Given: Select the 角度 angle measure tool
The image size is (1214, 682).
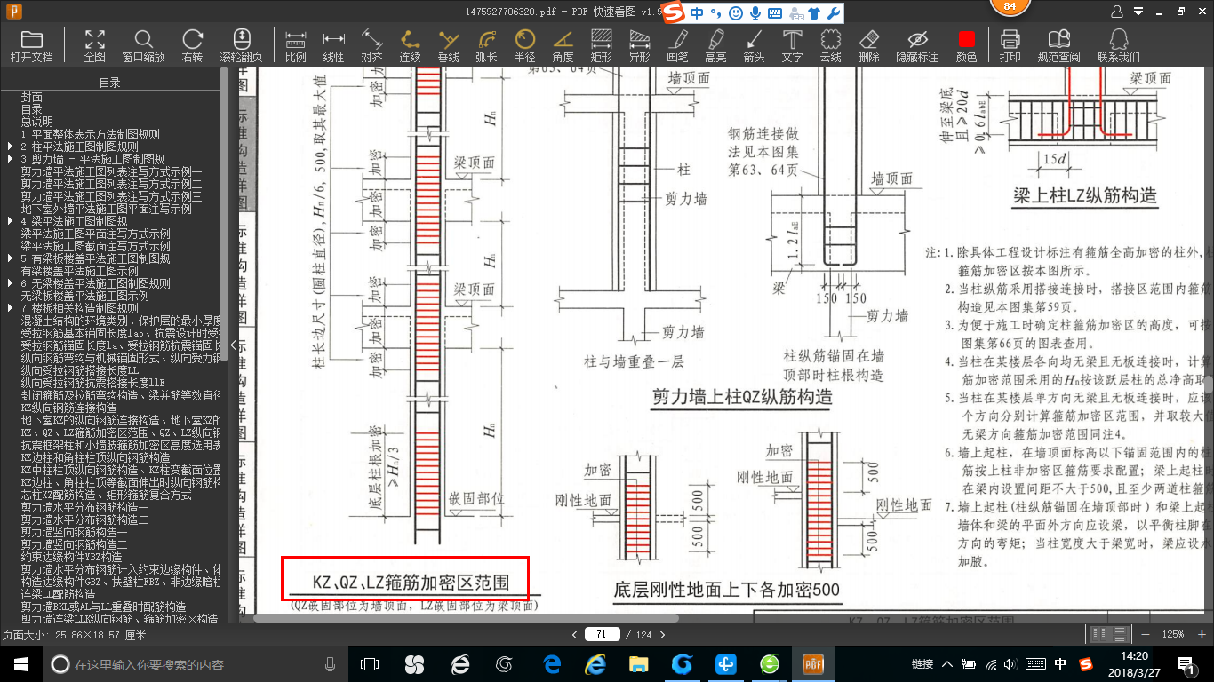Looking at the screenshot, I should point(563,45).
